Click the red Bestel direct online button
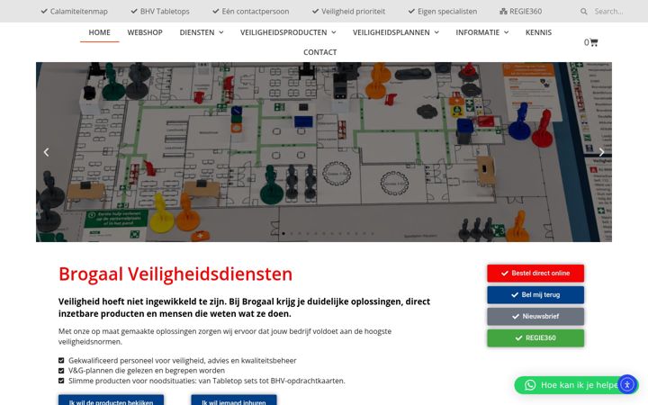The height and width of the screenshot is (405, 648). (535, 274)
